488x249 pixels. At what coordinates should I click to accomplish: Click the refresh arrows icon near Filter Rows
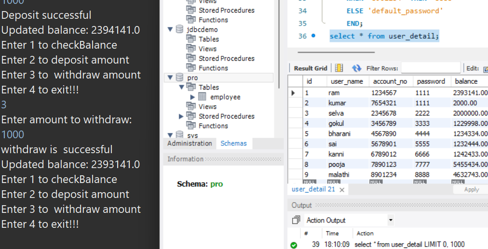pyautogui.click(x=356, y=68)
